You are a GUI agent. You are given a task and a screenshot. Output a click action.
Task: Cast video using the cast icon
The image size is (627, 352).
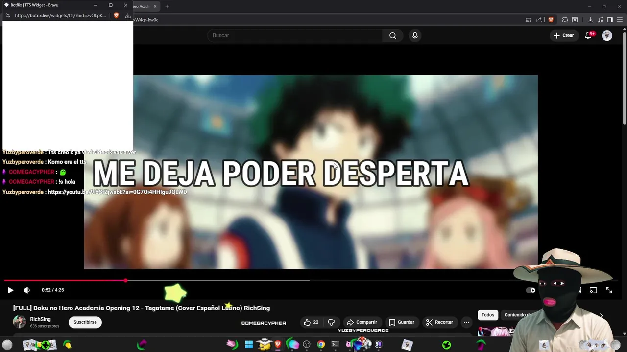tap(593, 290)
